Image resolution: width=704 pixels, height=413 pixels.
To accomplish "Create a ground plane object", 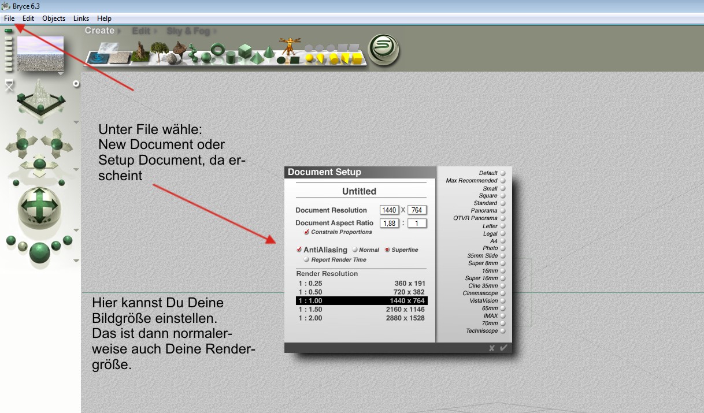I will pos(120,58).
